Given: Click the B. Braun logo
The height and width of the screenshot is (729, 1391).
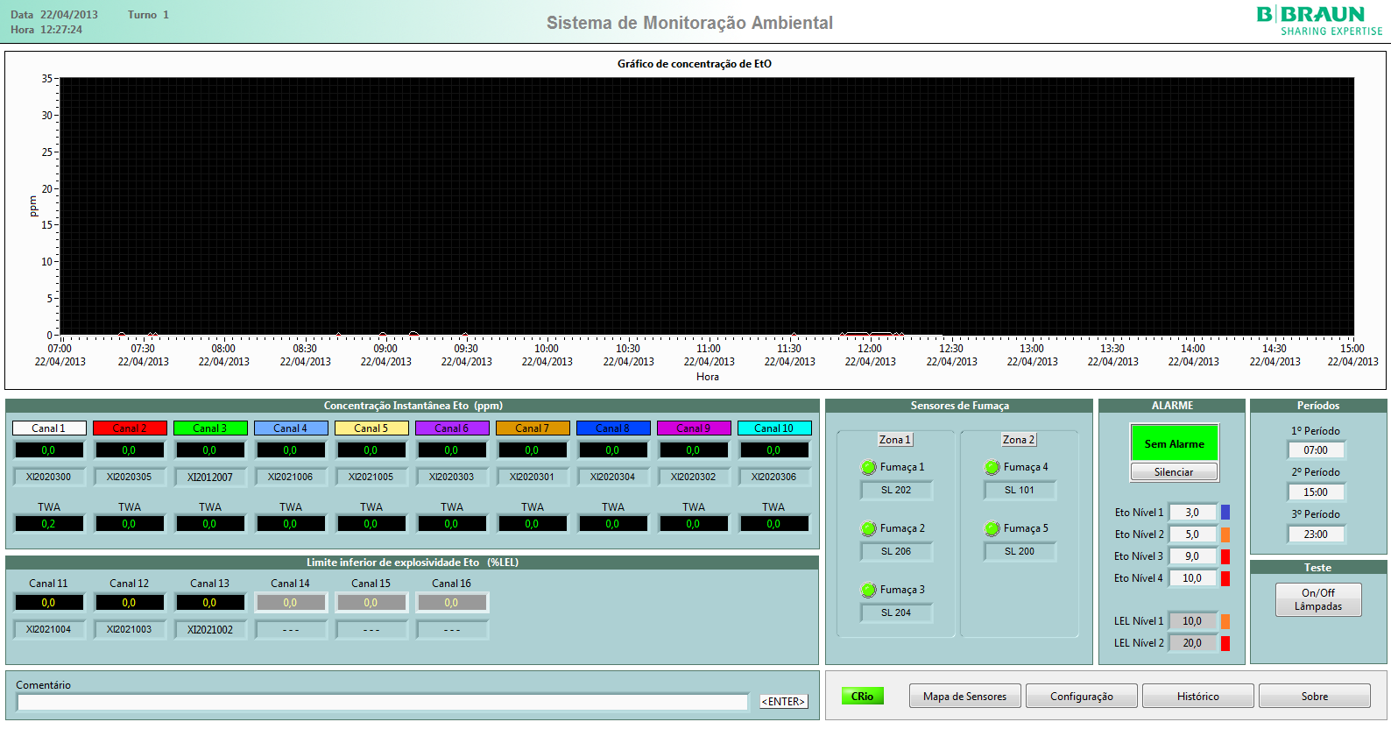Looking at the screenshot, I should click(x=1319, y=21).
